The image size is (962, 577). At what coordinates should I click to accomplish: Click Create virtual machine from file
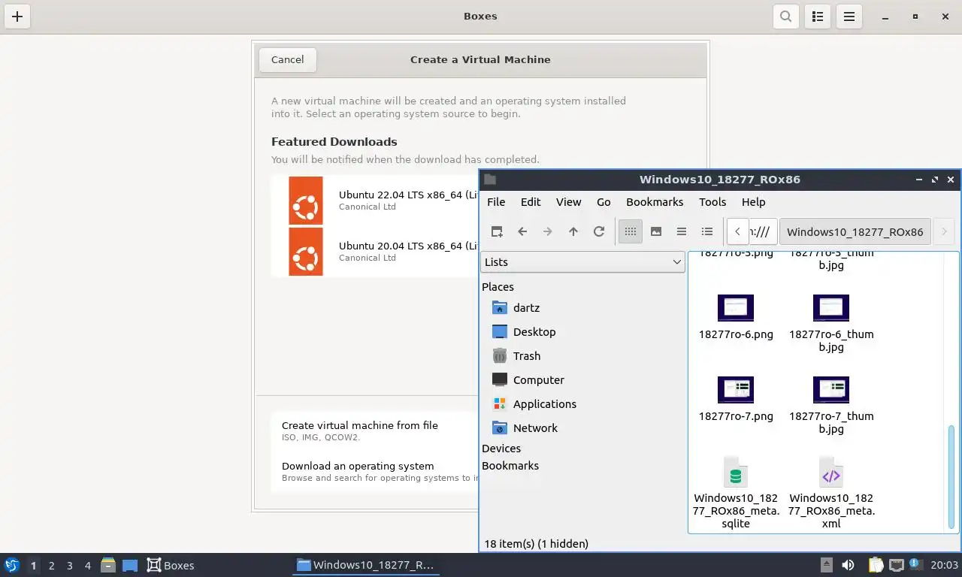tap(376, 430)
